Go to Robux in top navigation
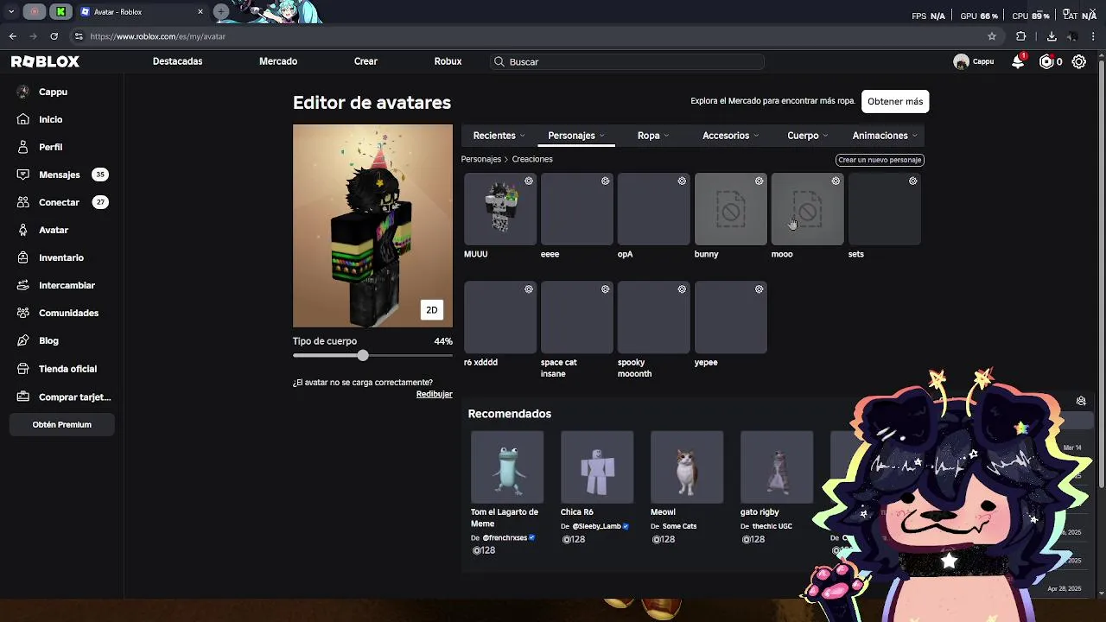Screen dimensions: 1106x622 [x=448, y=61]
